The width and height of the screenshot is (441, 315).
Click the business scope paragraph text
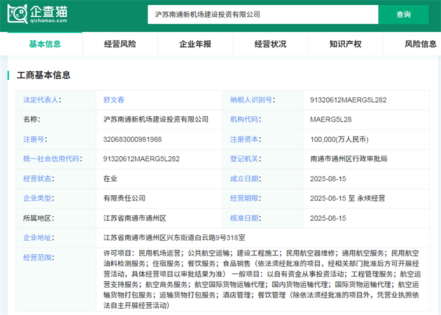(x=262, y=279)
